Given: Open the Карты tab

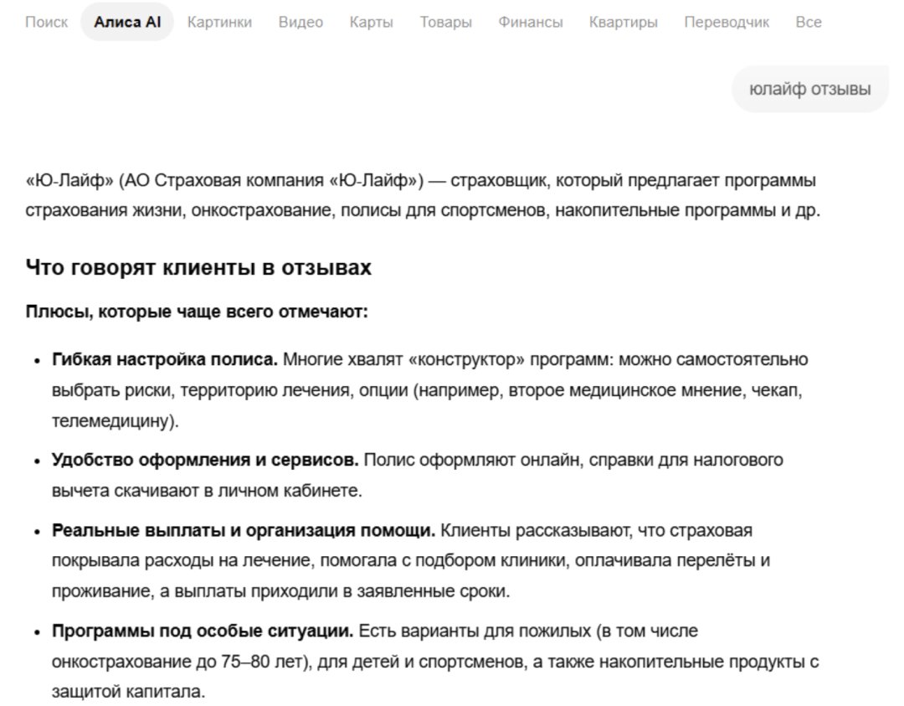Looking at the screenshot, I should pyautogui.click(x=372, y=22).
